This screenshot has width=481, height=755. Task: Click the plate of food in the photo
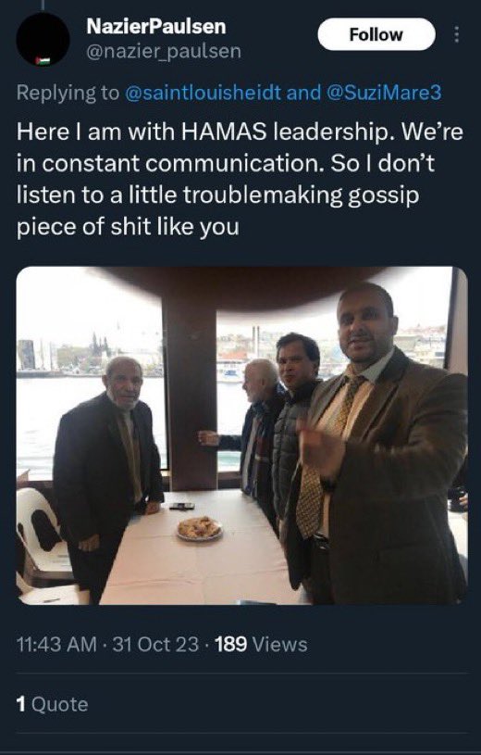tap(199, 528)
